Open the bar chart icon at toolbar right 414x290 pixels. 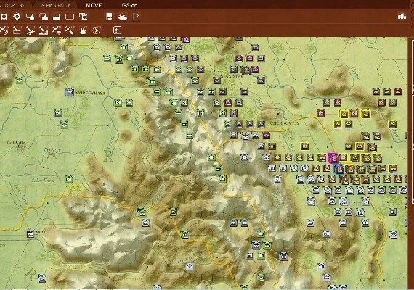click(402, 17)
